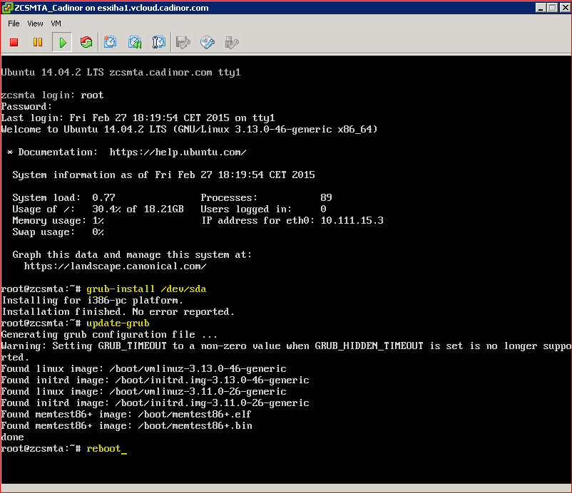This screenshot has height=493, width=572.
Task: Click '/boot/initrd.img-3.11.0-26-generic' line
Action: [x=155, y=403]
